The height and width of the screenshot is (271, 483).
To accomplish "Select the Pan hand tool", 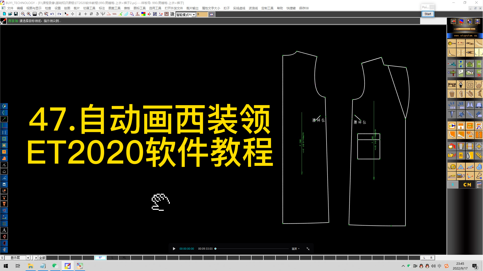I will click(x=41, y=14).
